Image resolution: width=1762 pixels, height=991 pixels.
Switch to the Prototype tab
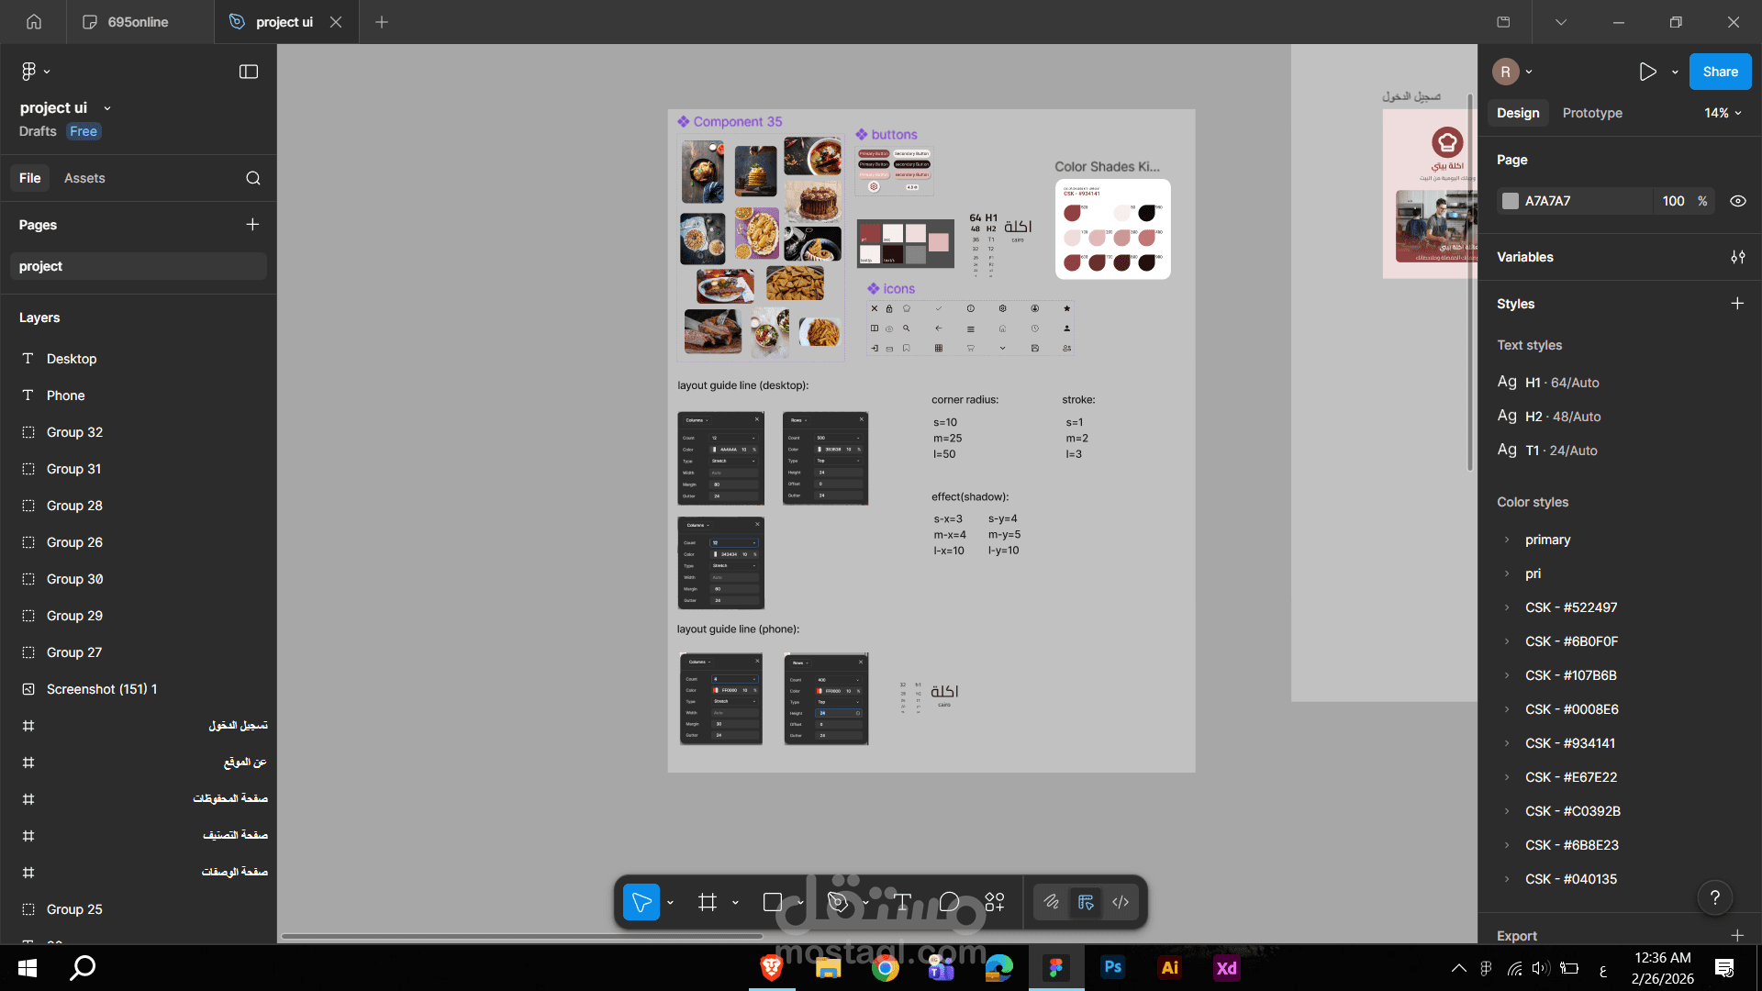pyautogui.click(x=1592, y=113)
